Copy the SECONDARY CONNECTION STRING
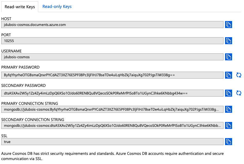Screen dimensions: 244x164 228,125
